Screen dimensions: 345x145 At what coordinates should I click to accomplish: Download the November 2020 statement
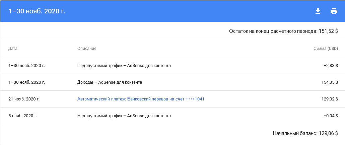[x=318, y=11]
